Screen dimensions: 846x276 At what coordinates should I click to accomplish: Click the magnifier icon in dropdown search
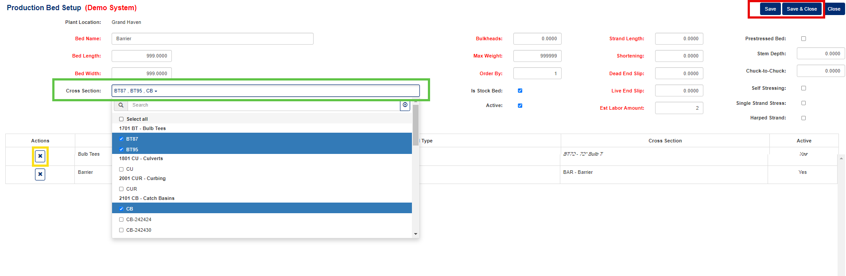point(121,105)
